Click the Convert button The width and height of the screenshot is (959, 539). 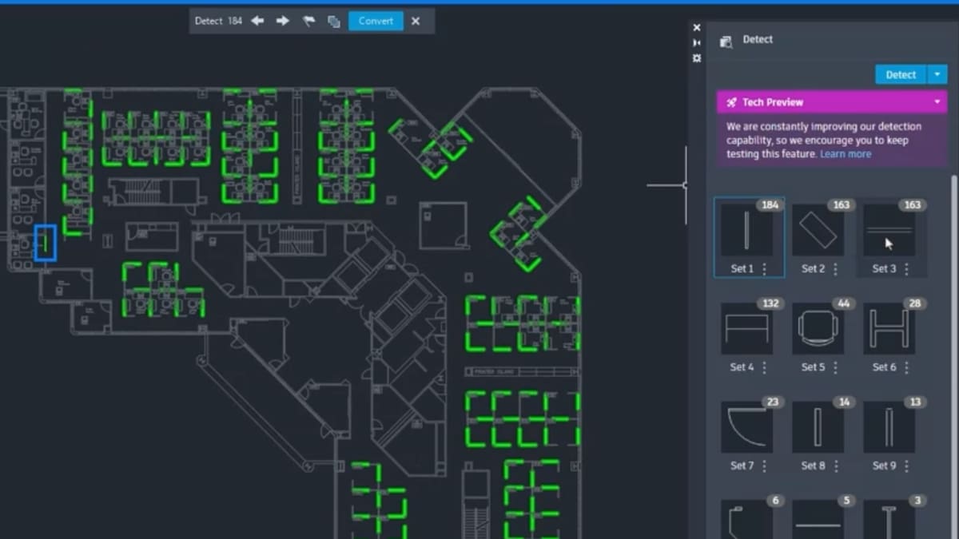376,21
